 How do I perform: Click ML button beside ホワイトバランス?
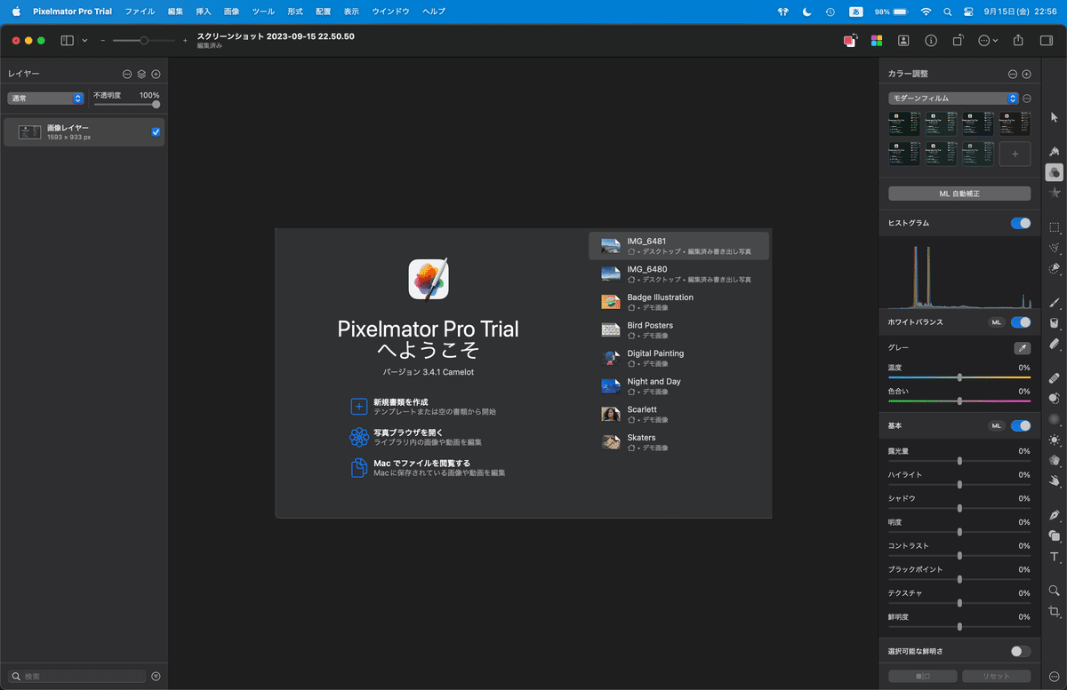(x=997, y=322)
